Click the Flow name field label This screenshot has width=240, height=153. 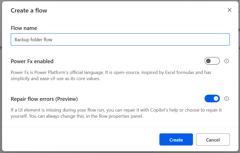click(x=24, y=28)
